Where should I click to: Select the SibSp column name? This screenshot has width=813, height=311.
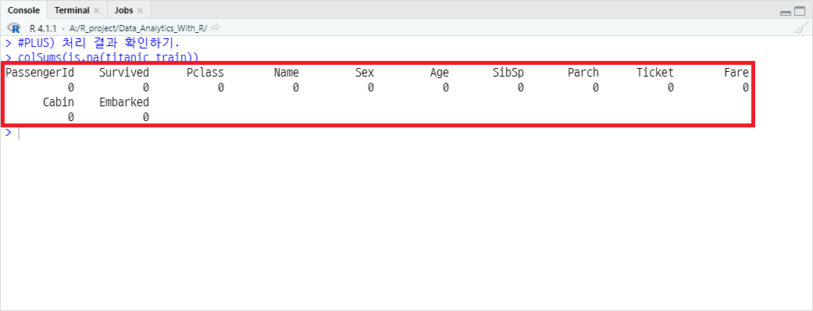coord(508,73)
